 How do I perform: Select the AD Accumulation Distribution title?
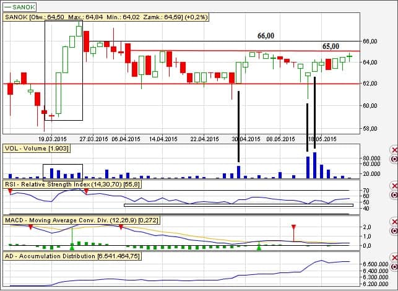[x=72, y=256]
